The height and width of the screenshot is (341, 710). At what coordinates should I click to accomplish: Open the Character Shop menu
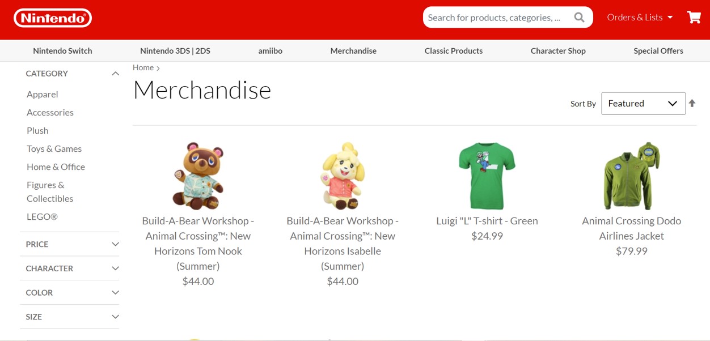pyautogui.click(x=558, y=51)
